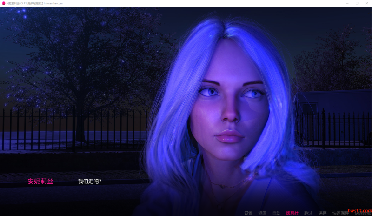Image resolution: width=372 pixels, height=216 pixels.
Task: Click the speaker name 安妮莉丝
Action: [40, 182]
